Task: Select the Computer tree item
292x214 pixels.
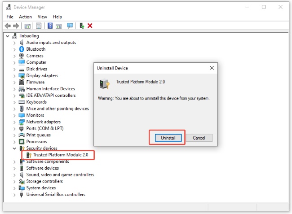Action: click(36, 62)
